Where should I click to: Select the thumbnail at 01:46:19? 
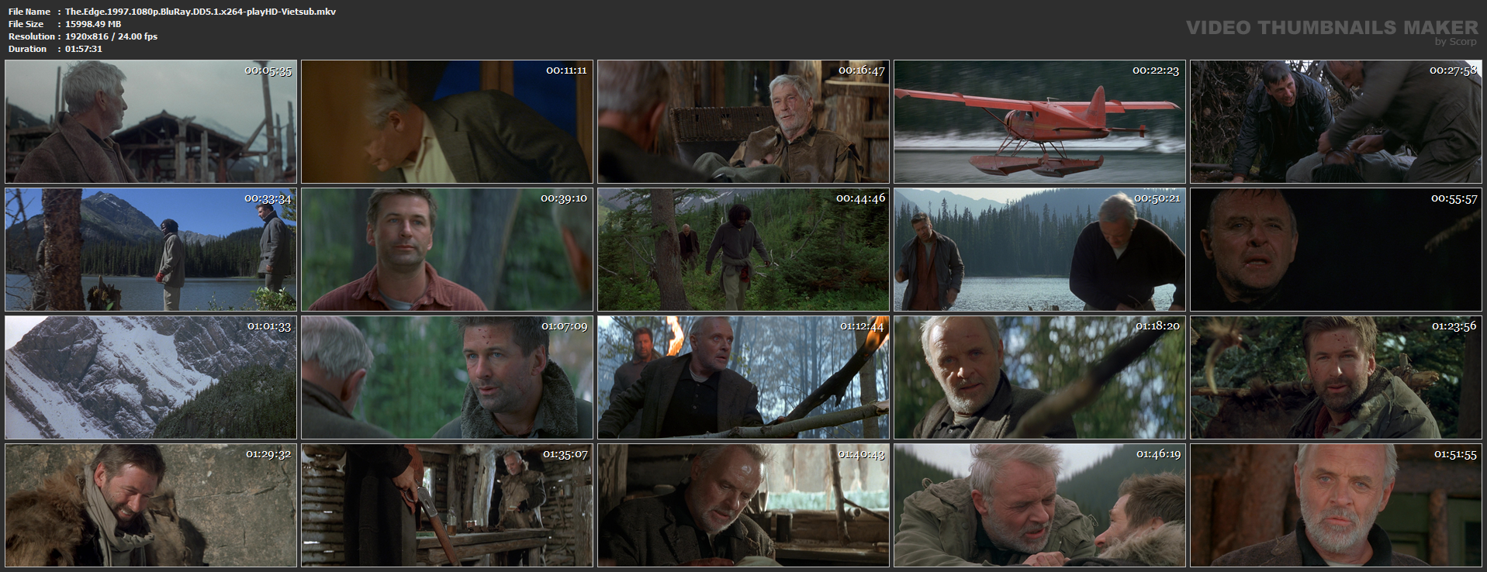tap(1039, 505)
